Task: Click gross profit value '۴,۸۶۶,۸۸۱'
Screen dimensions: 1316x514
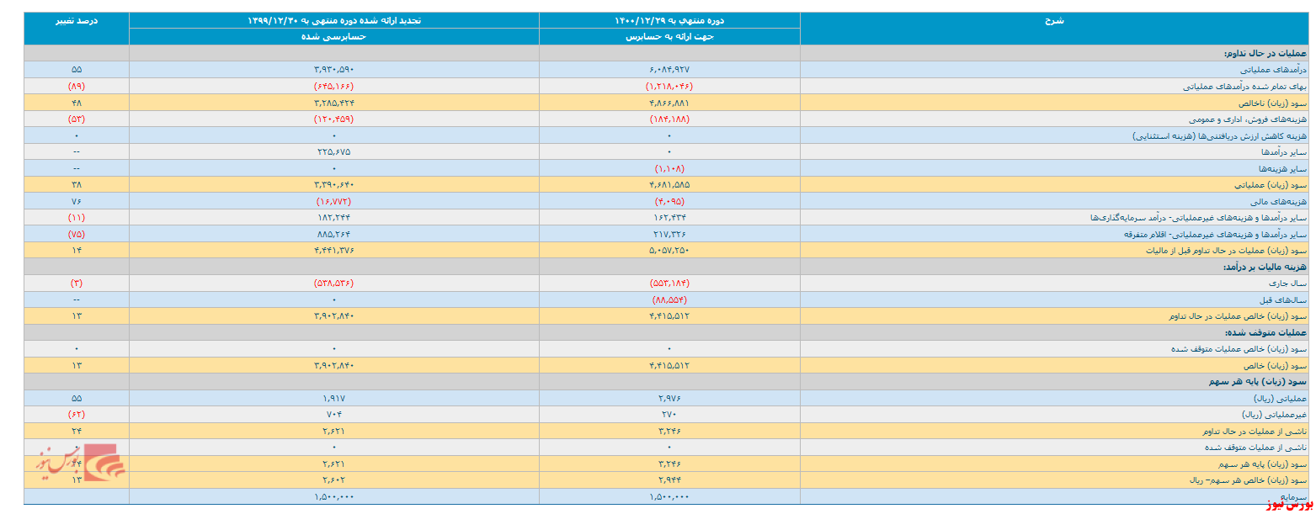Action: (669, 103)
